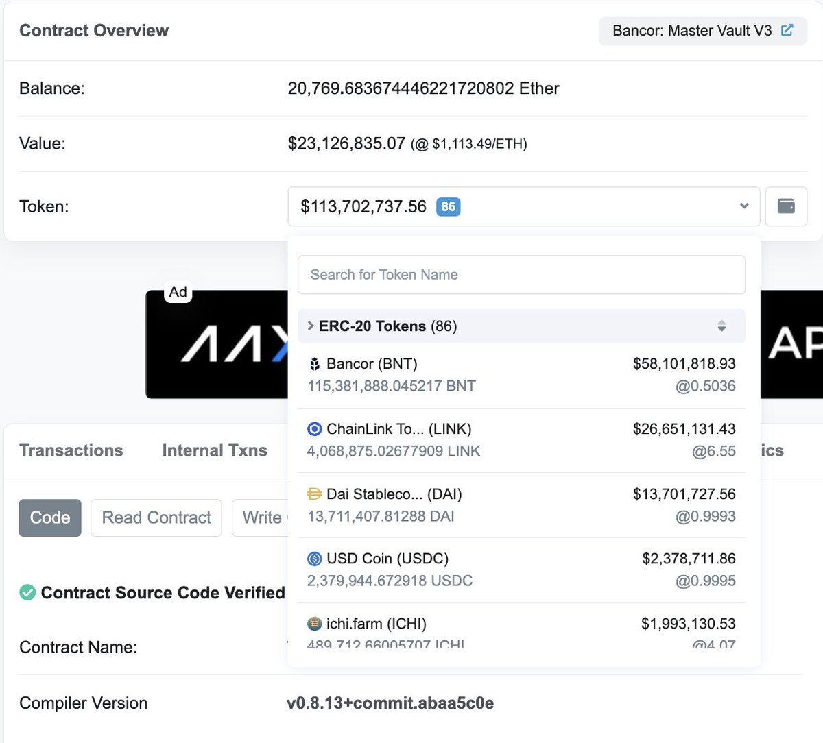Viewport: 823px width, 743px height.
Task: Click the DAI price @0.9993
Action: 706,516
